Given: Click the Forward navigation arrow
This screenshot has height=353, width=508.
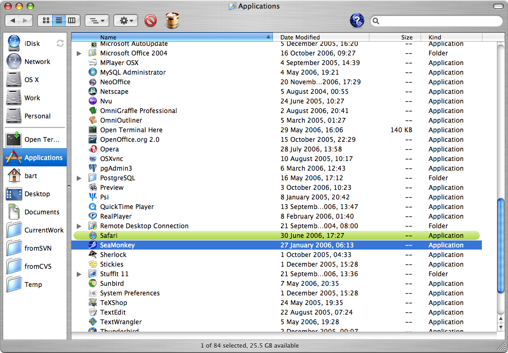Looking at the screenshot, I should click(x=26, y=21).
